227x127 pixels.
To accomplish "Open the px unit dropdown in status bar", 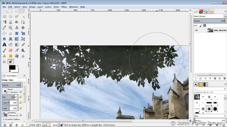I will 46,125.
